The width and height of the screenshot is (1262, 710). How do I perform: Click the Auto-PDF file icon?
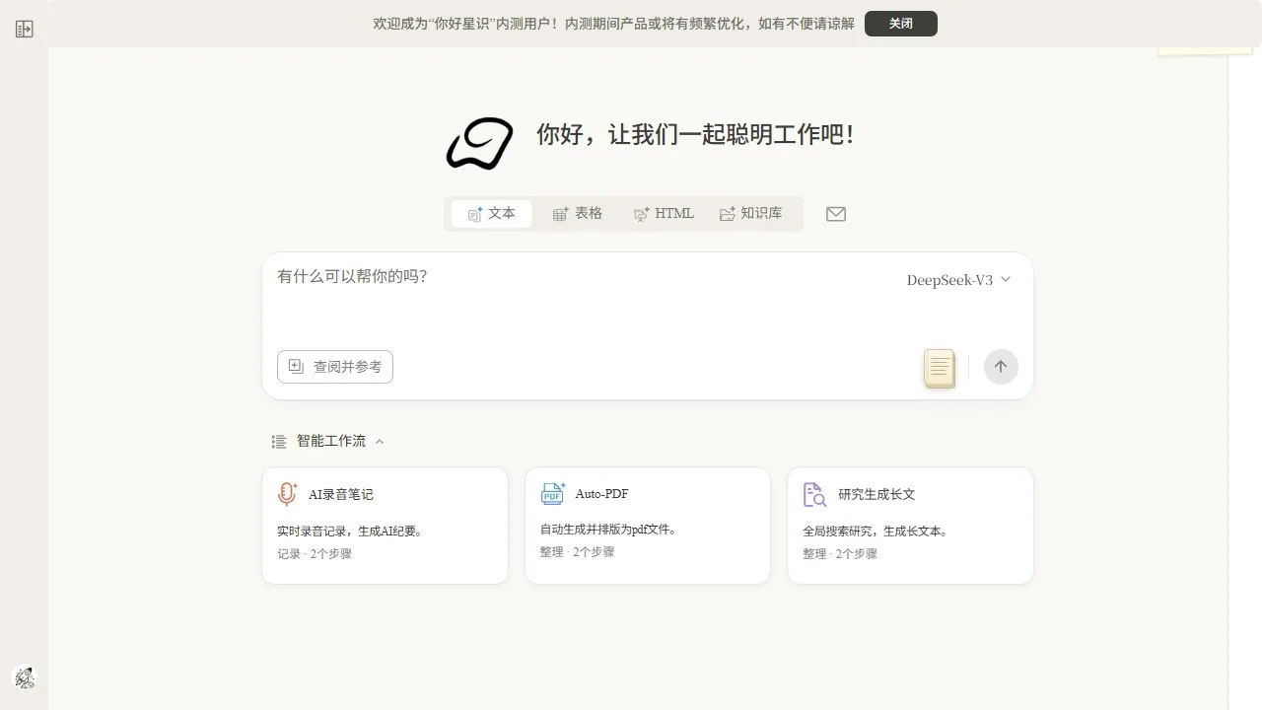pos(552,493)
